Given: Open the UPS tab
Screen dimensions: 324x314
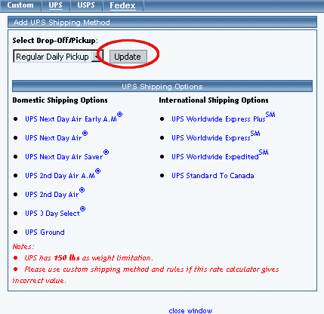Looking at the screenshot, I should 55,5.
